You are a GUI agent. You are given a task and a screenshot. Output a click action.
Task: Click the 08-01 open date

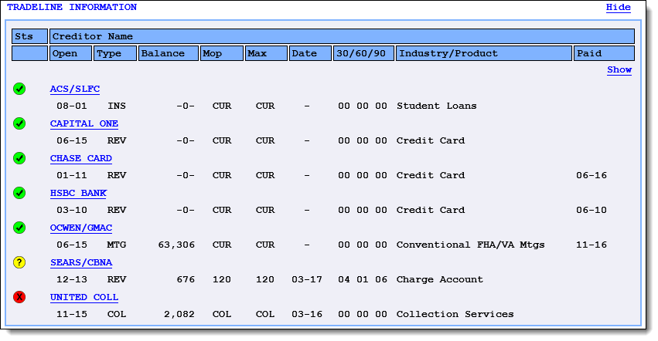pos(72,106)
